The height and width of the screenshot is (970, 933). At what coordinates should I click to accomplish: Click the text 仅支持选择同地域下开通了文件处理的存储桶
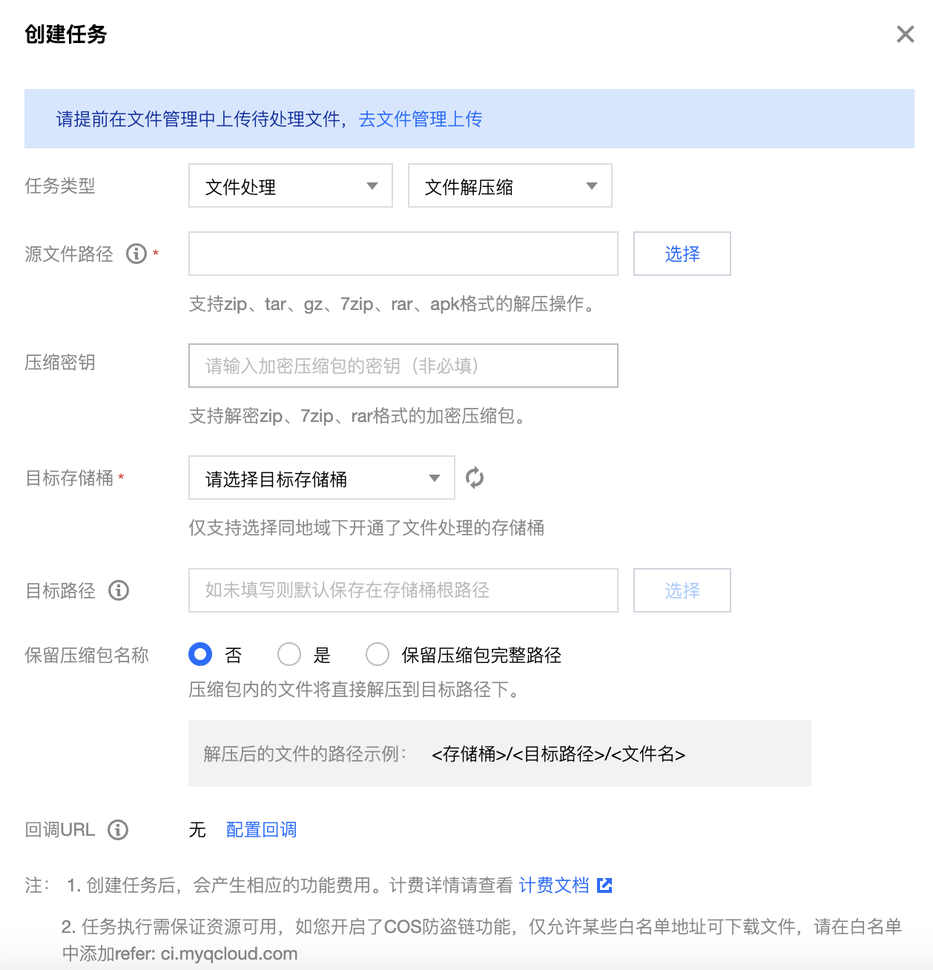[367, 527]
